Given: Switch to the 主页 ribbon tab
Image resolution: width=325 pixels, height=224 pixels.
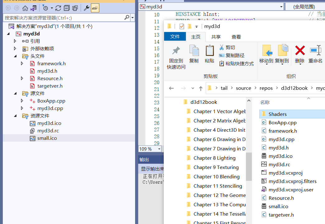Looking at the screenshot, I should click(x=196, y=37).
